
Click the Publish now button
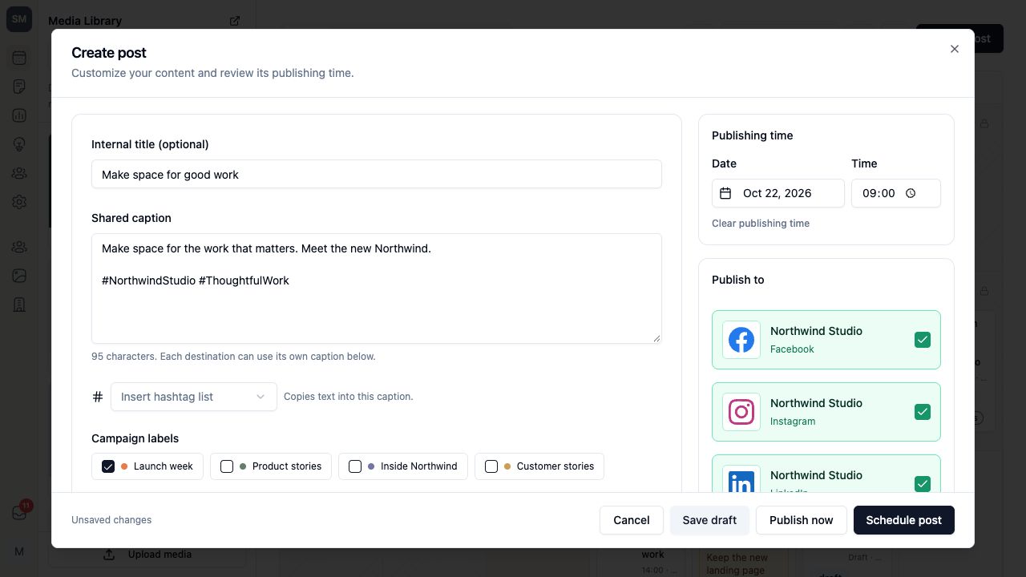802,520
